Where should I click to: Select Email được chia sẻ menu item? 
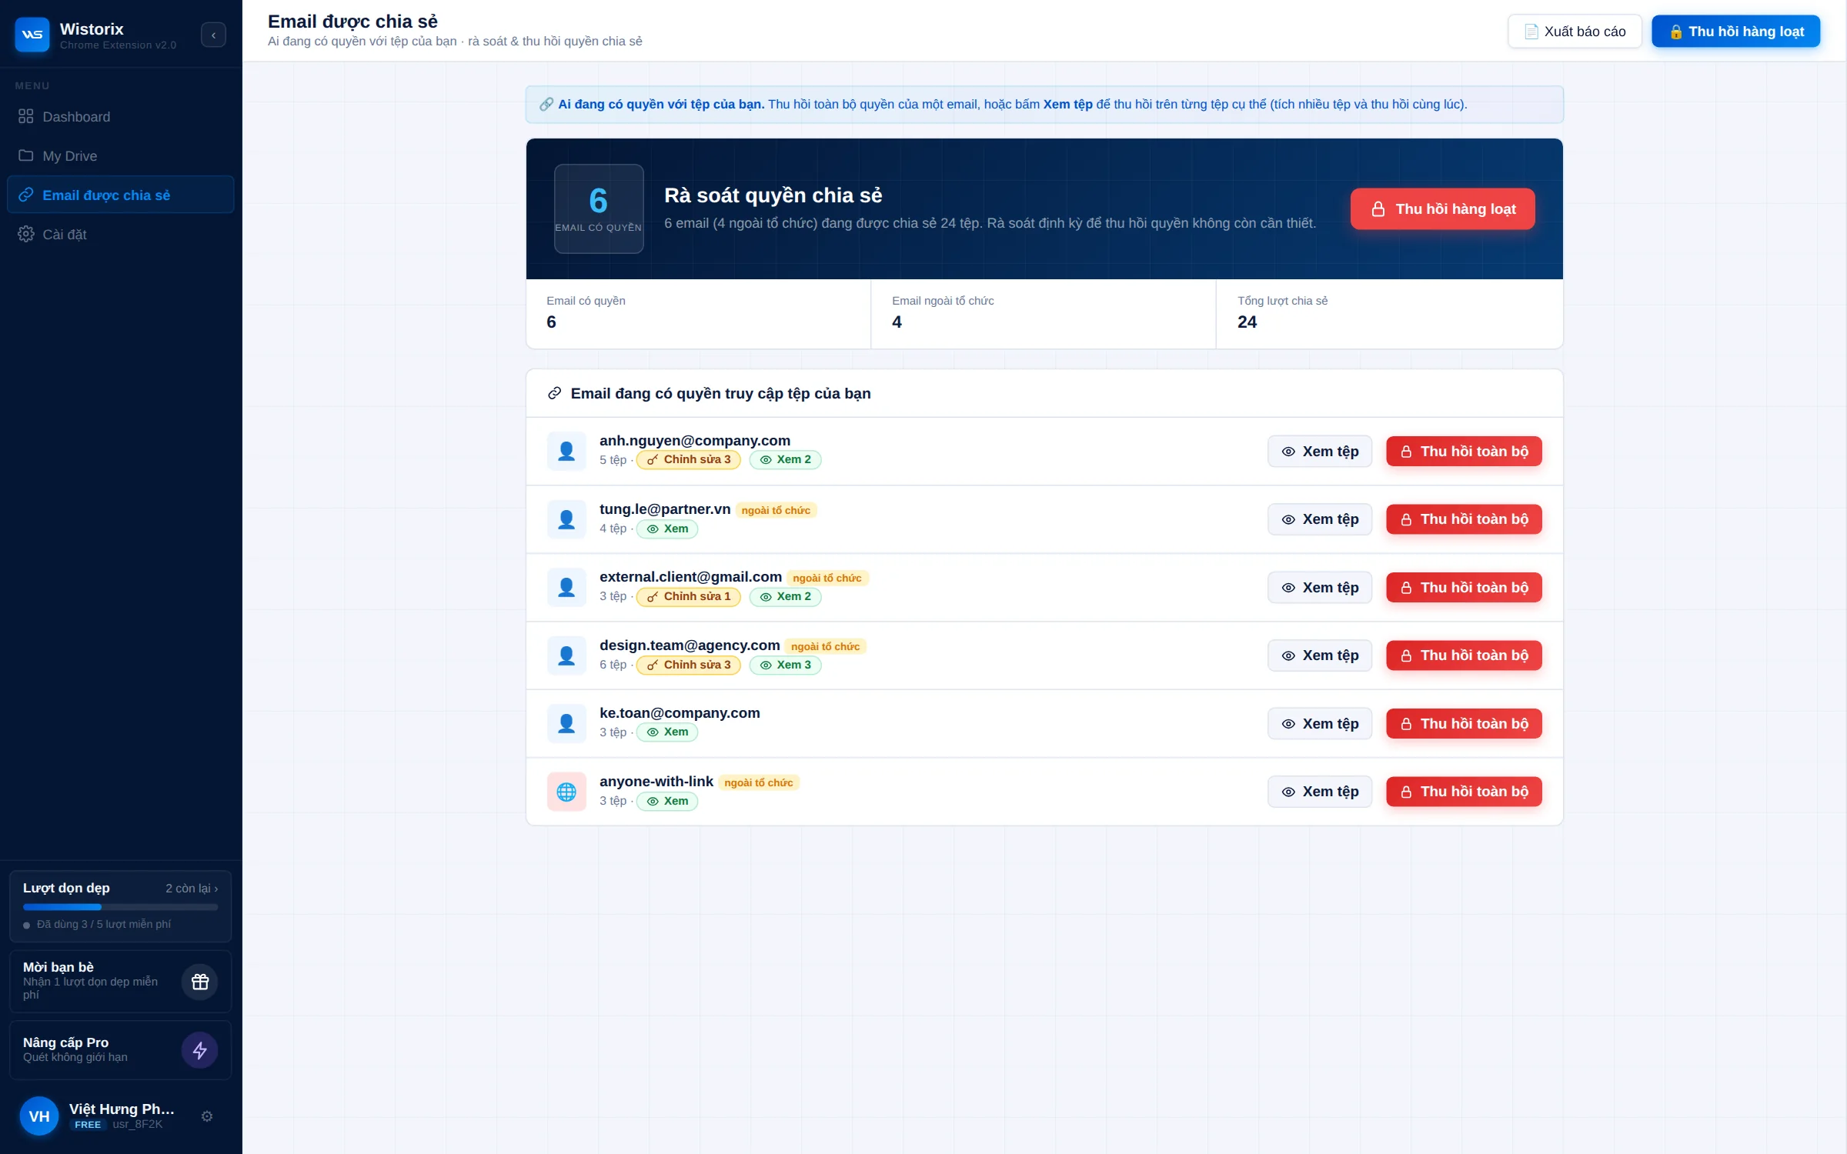pyautogui.click(x=121, y=195)
